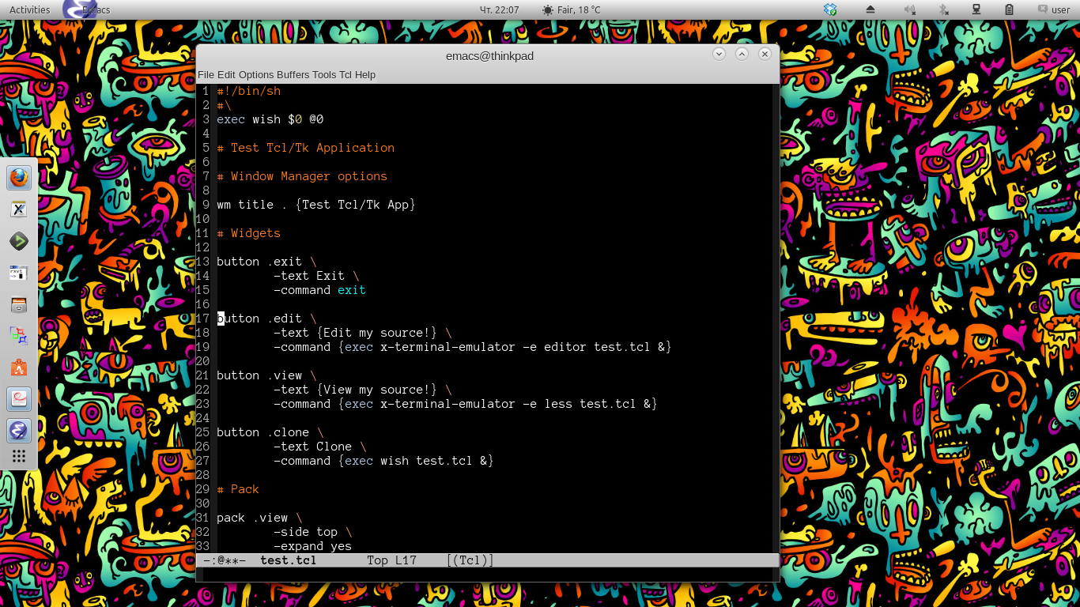The image size is (1080, 607).
Task: Click the '# Test Tcl/Tk Application' comment
Action: point(306,148)
